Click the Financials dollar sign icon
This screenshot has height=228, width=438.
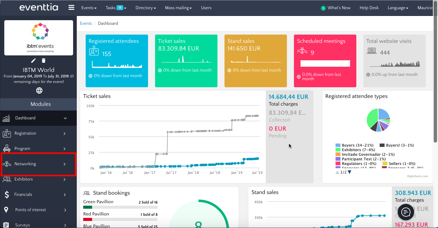point(7,194)
